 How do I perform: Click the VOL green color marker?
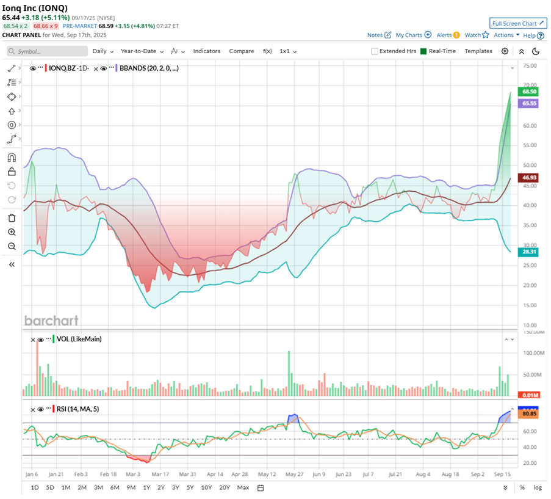(54, 340)
